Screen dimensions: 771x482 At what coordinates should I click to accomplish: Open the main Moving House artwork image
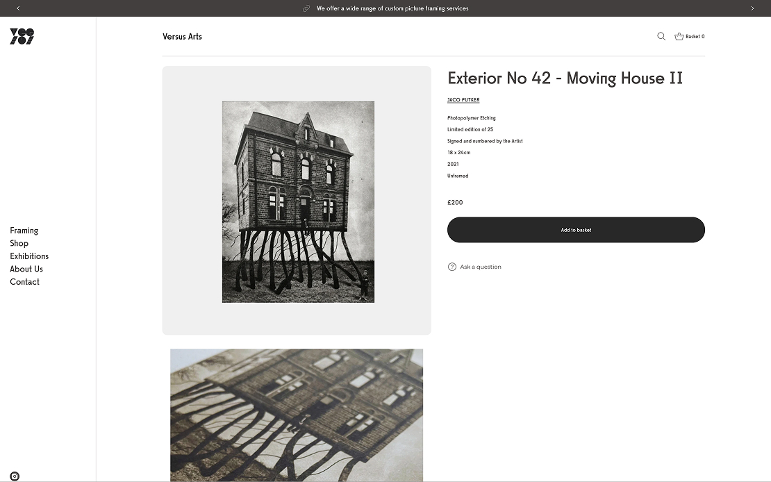point(298,201)
